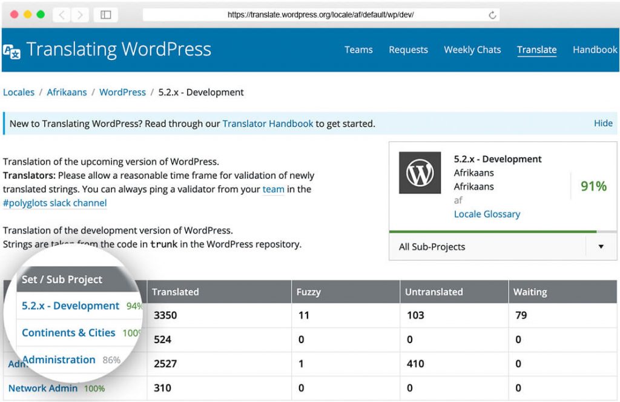Open the 5.2.x - Development sub project

pos(70,306)
